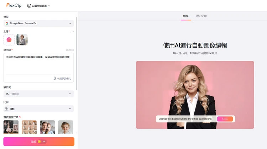Click the sparkle icon next to 嘗試這些效果
Image resolution: width=267 pixels, height=149 pixels.
point(20,117)
